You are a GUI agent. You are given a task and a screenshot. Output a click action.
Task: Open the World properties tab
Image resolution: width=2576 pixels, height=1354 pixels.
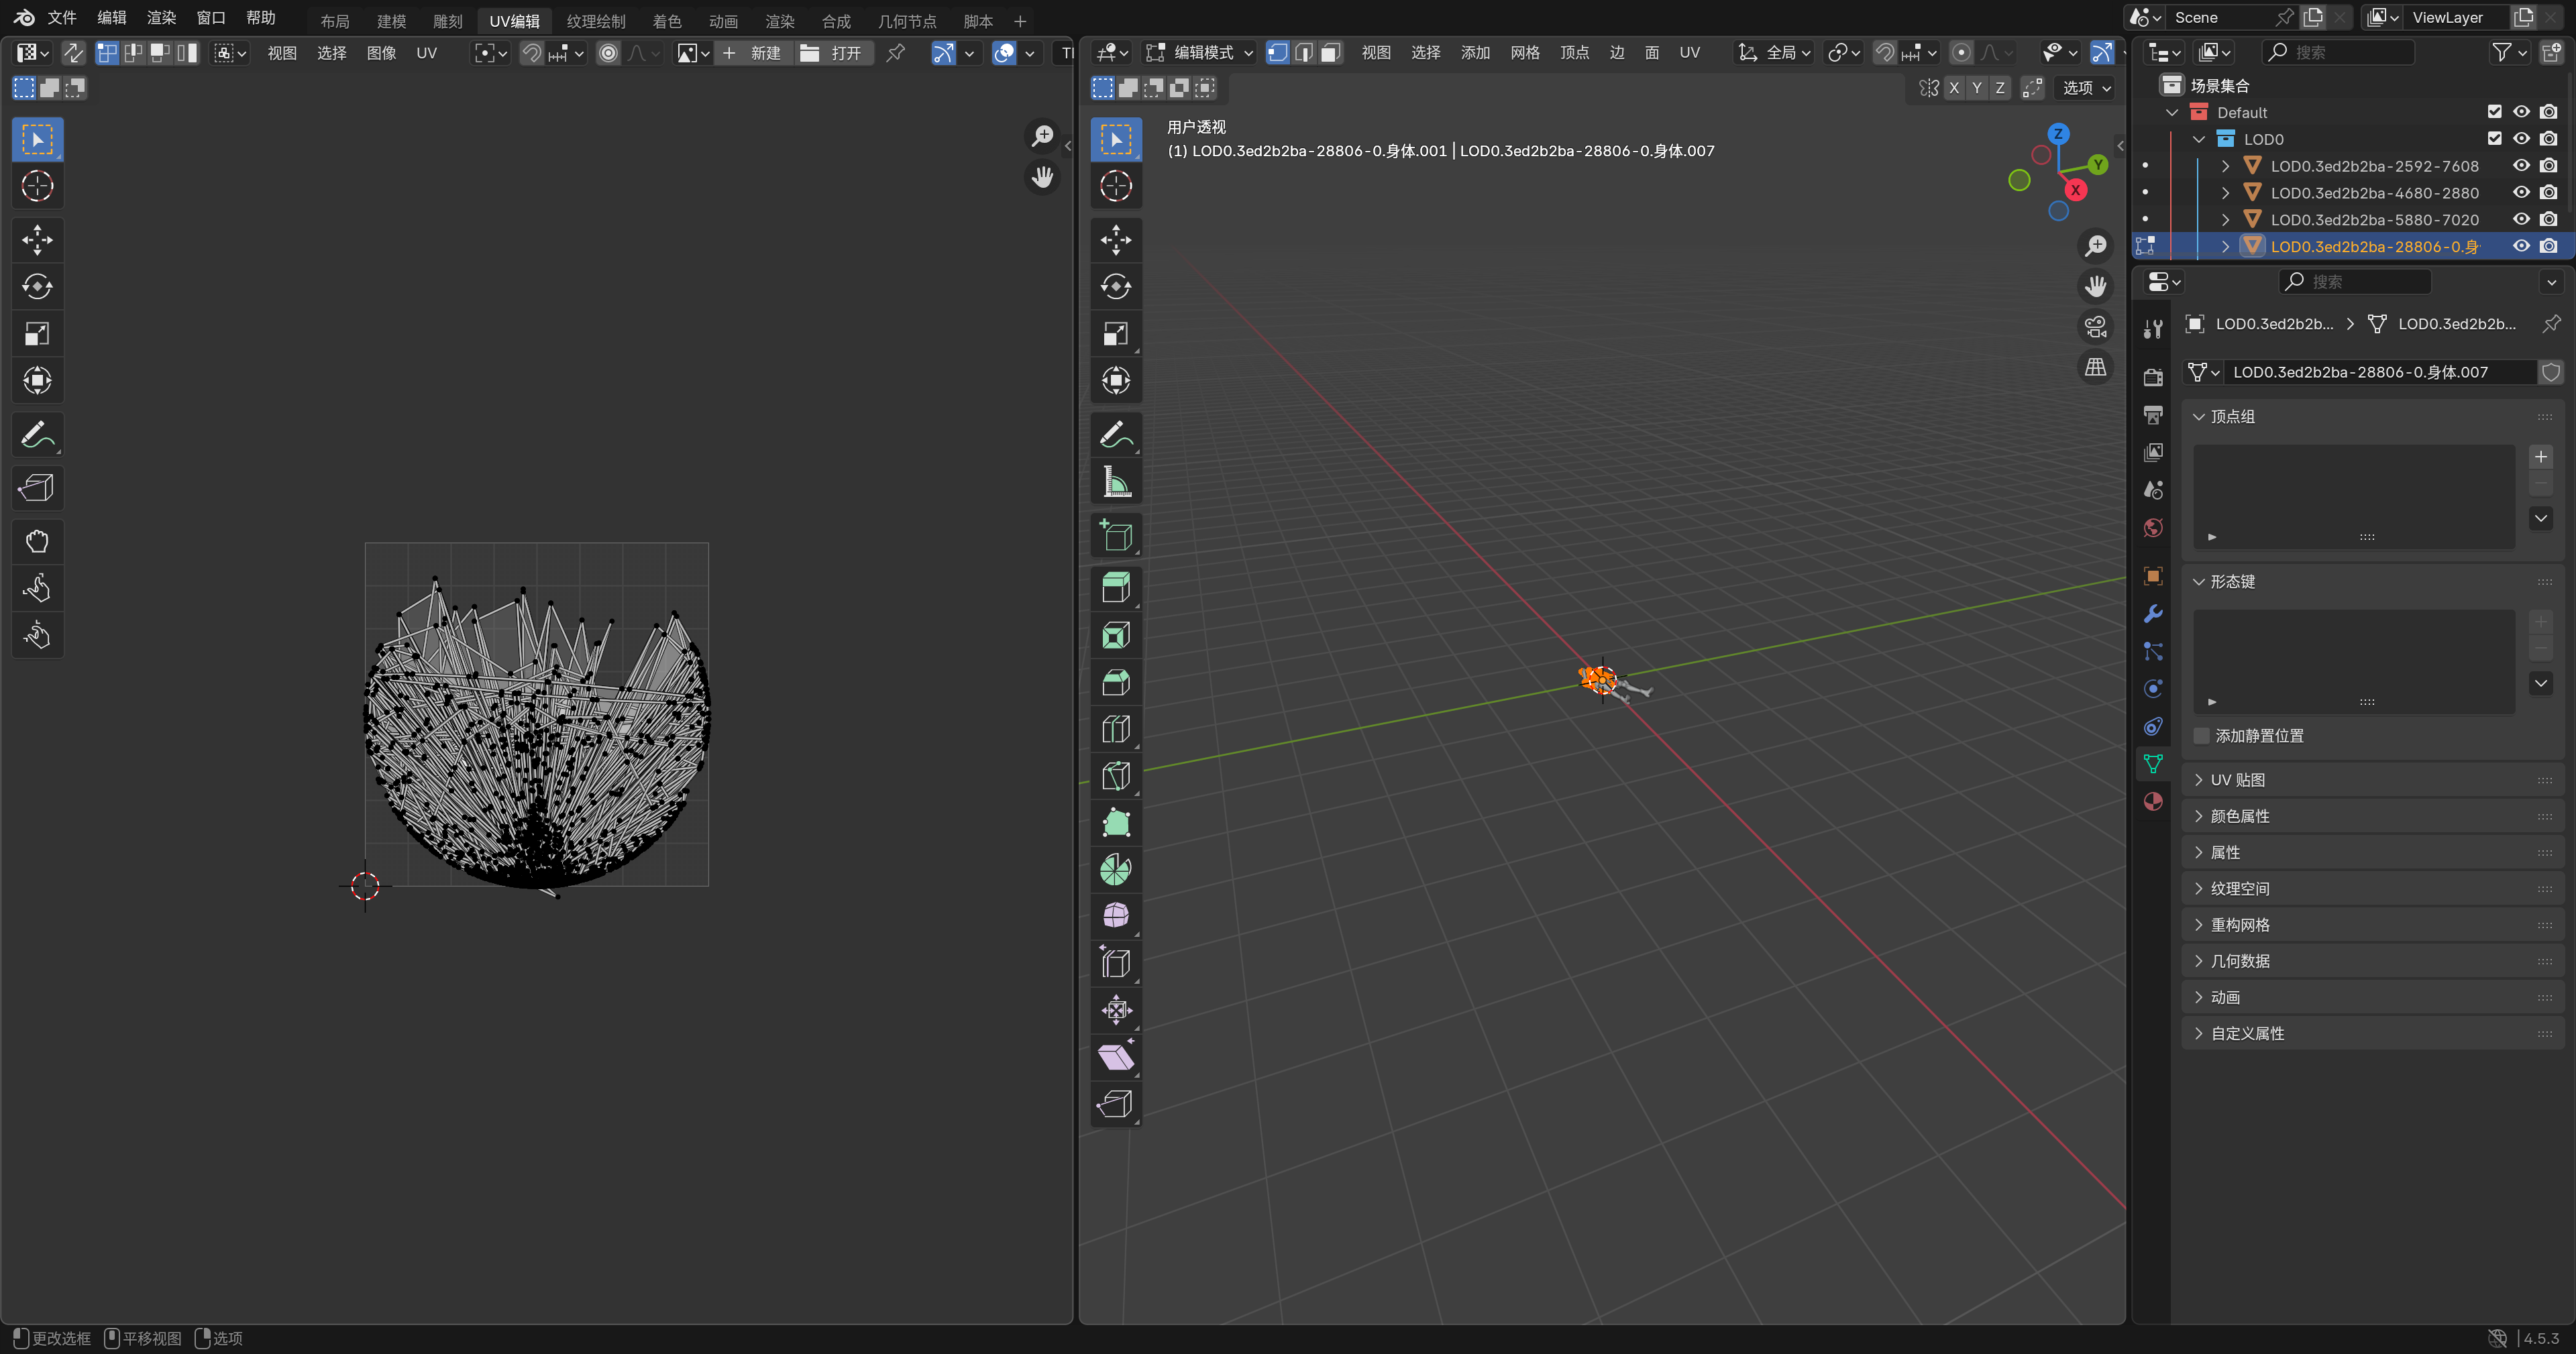(2153, 528)
